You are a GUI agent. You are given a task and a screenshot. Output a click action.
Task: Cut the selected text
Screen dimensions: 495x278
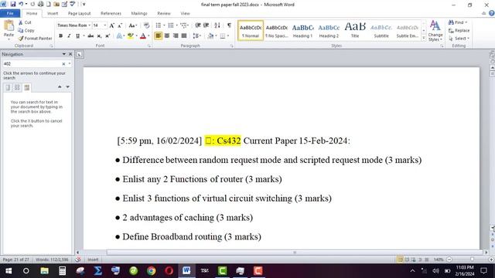[x=25, y=22]
